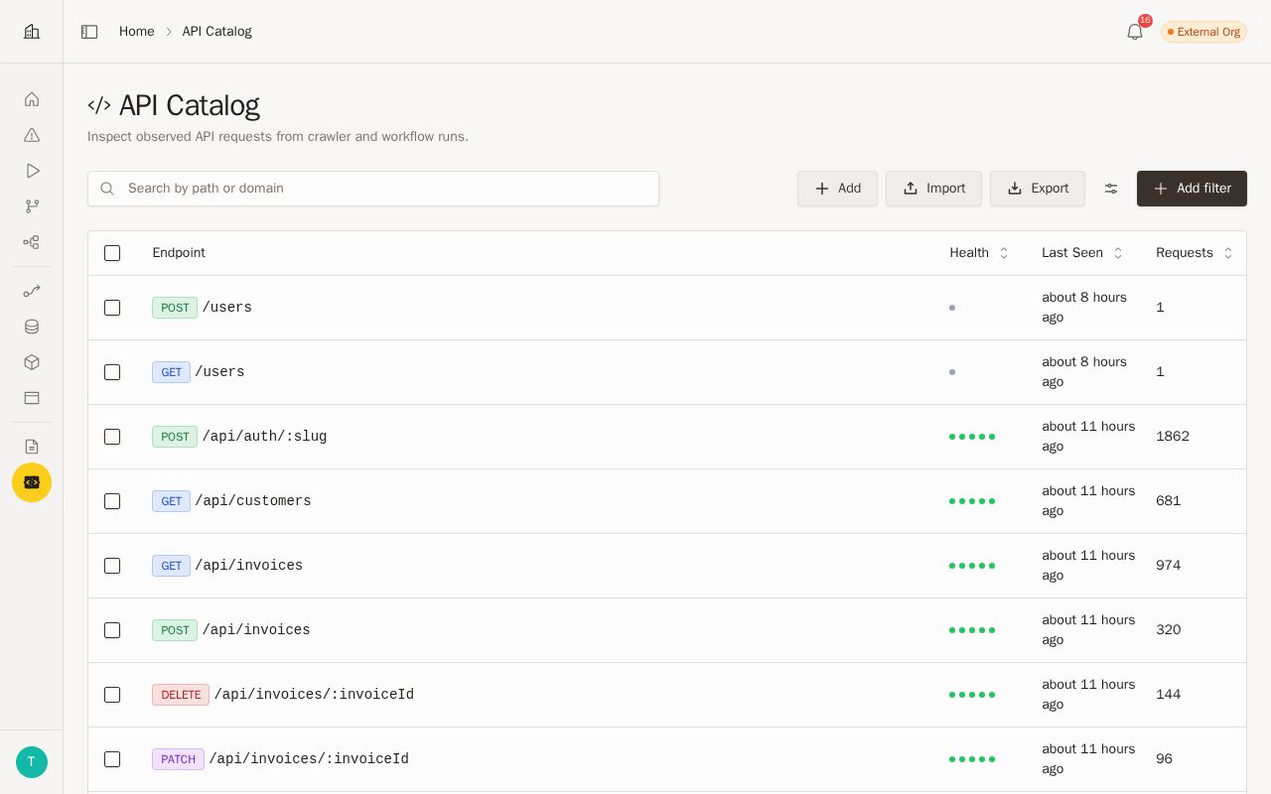Open the app logo home icon

click(32, 32)
